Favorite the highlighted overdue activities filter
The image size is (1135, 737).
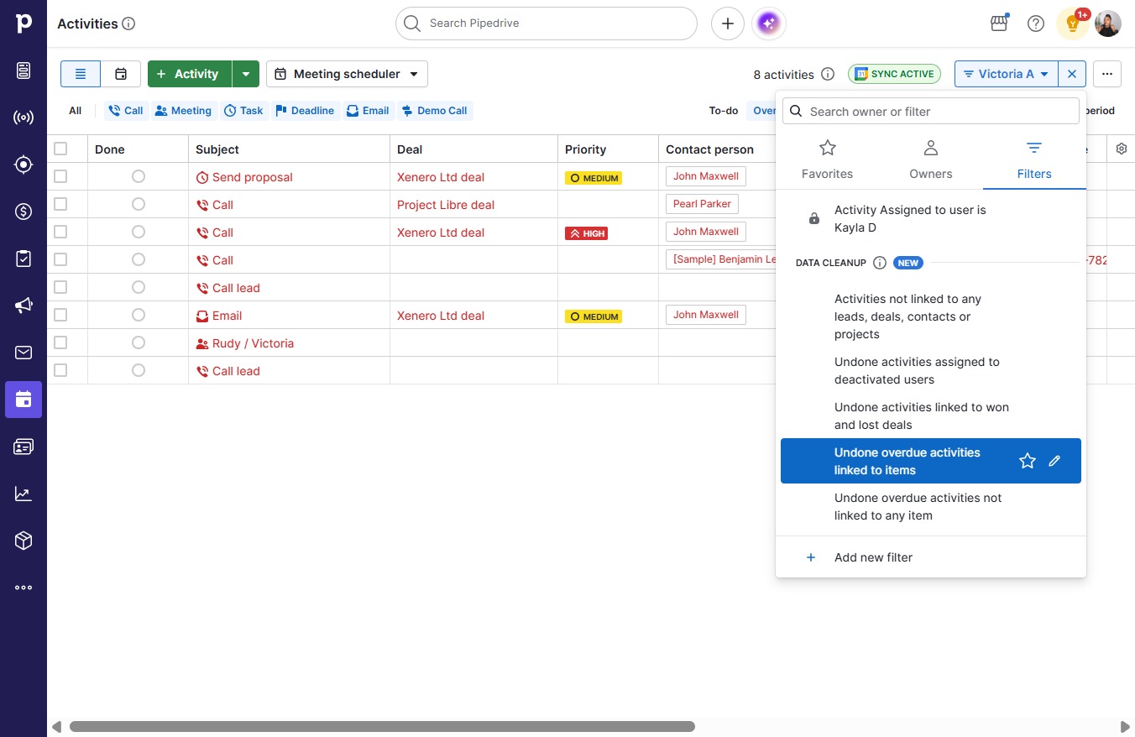click(x=1028, y=461)
